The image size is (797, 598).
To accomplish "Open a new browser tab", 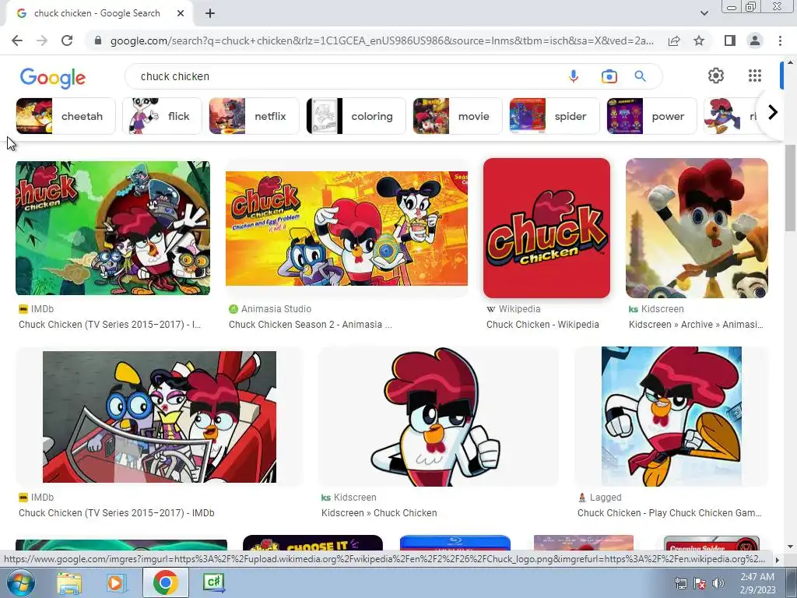I will coord(210,14).
